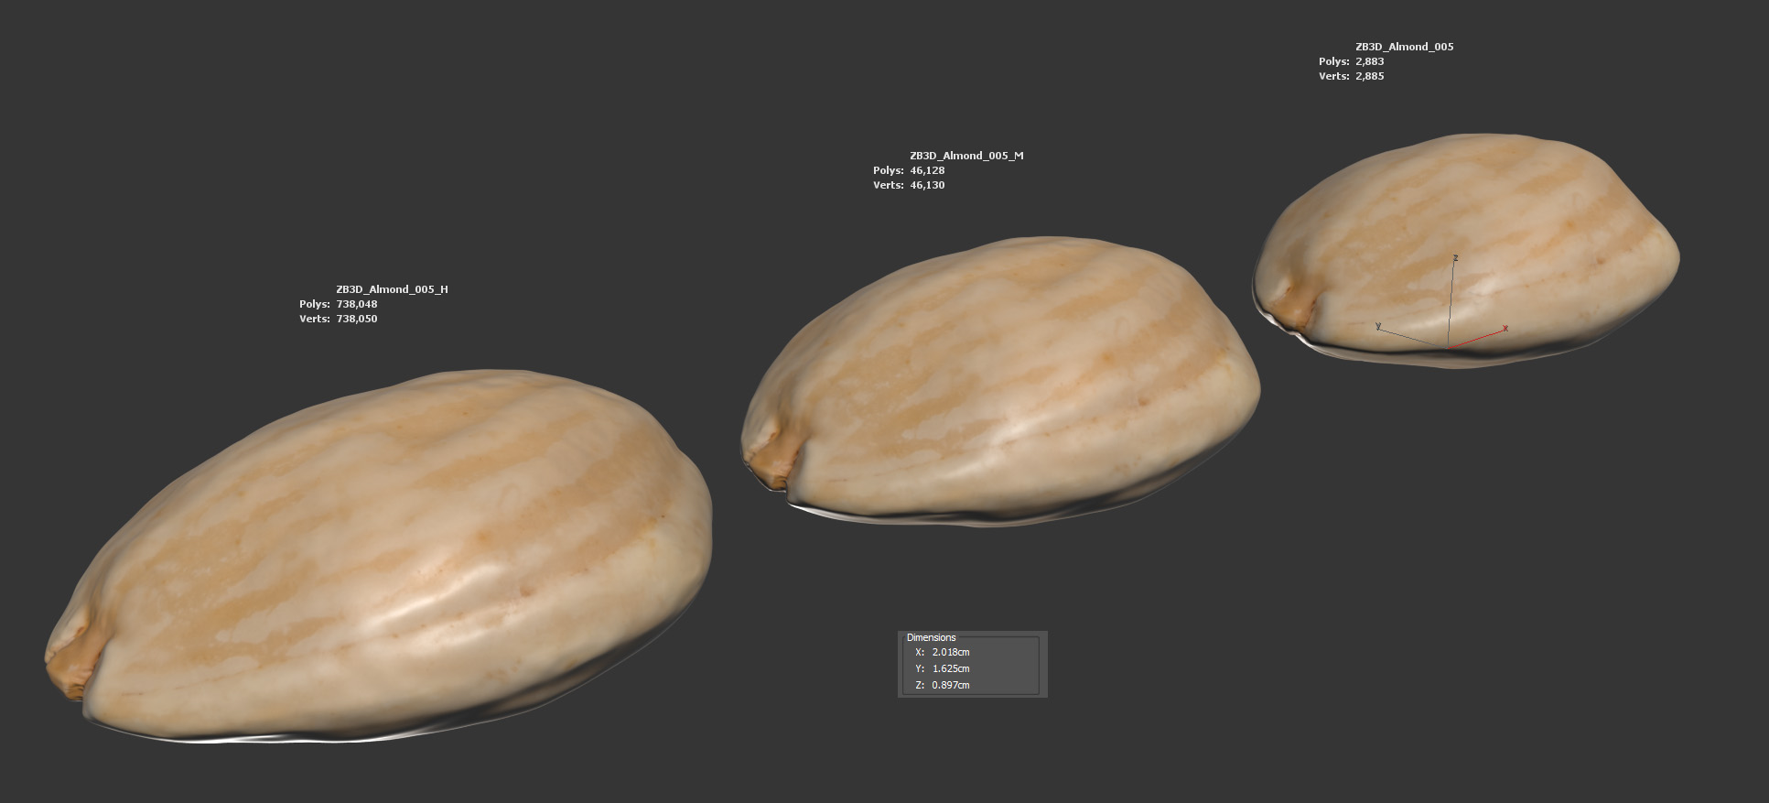The image size is (1769, 803).
Task: Click the X dimension value 2.018cm
Action: tap(950, 652)
